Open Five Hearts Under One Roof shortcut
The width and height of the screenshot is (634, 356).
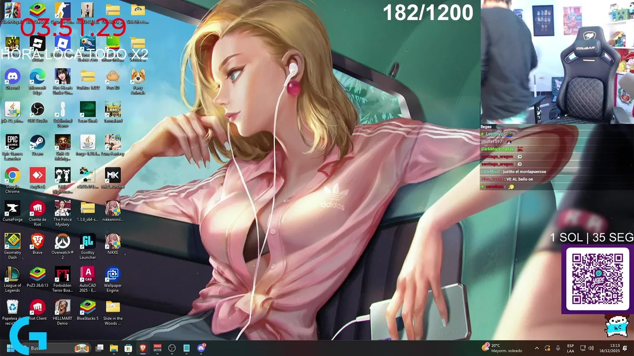point(62,82)
